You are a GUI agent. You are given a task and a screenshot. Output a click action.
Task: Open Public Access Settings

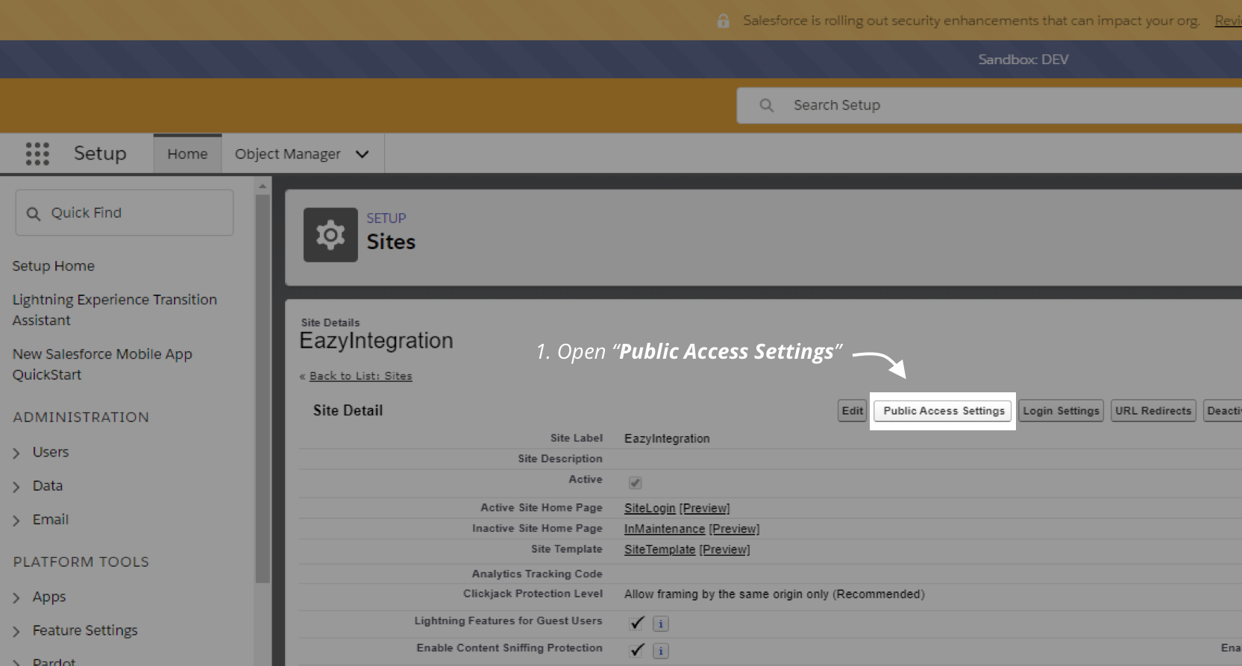944,411
